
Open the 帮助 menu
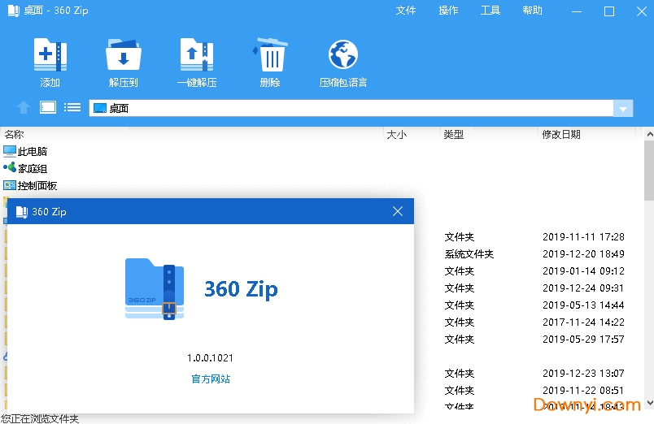click(x=532, y=11)
